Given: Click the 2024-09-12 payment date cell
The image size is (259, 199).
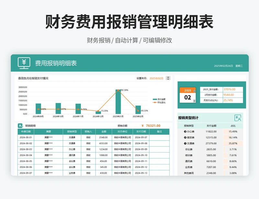Looking at the screenshot, I should pyautogui.click(x=141, y=167).
